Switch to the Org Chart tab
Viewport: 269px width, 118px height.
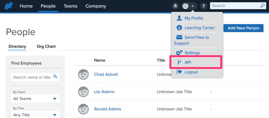pyautogui.click(x=46, y=47)
